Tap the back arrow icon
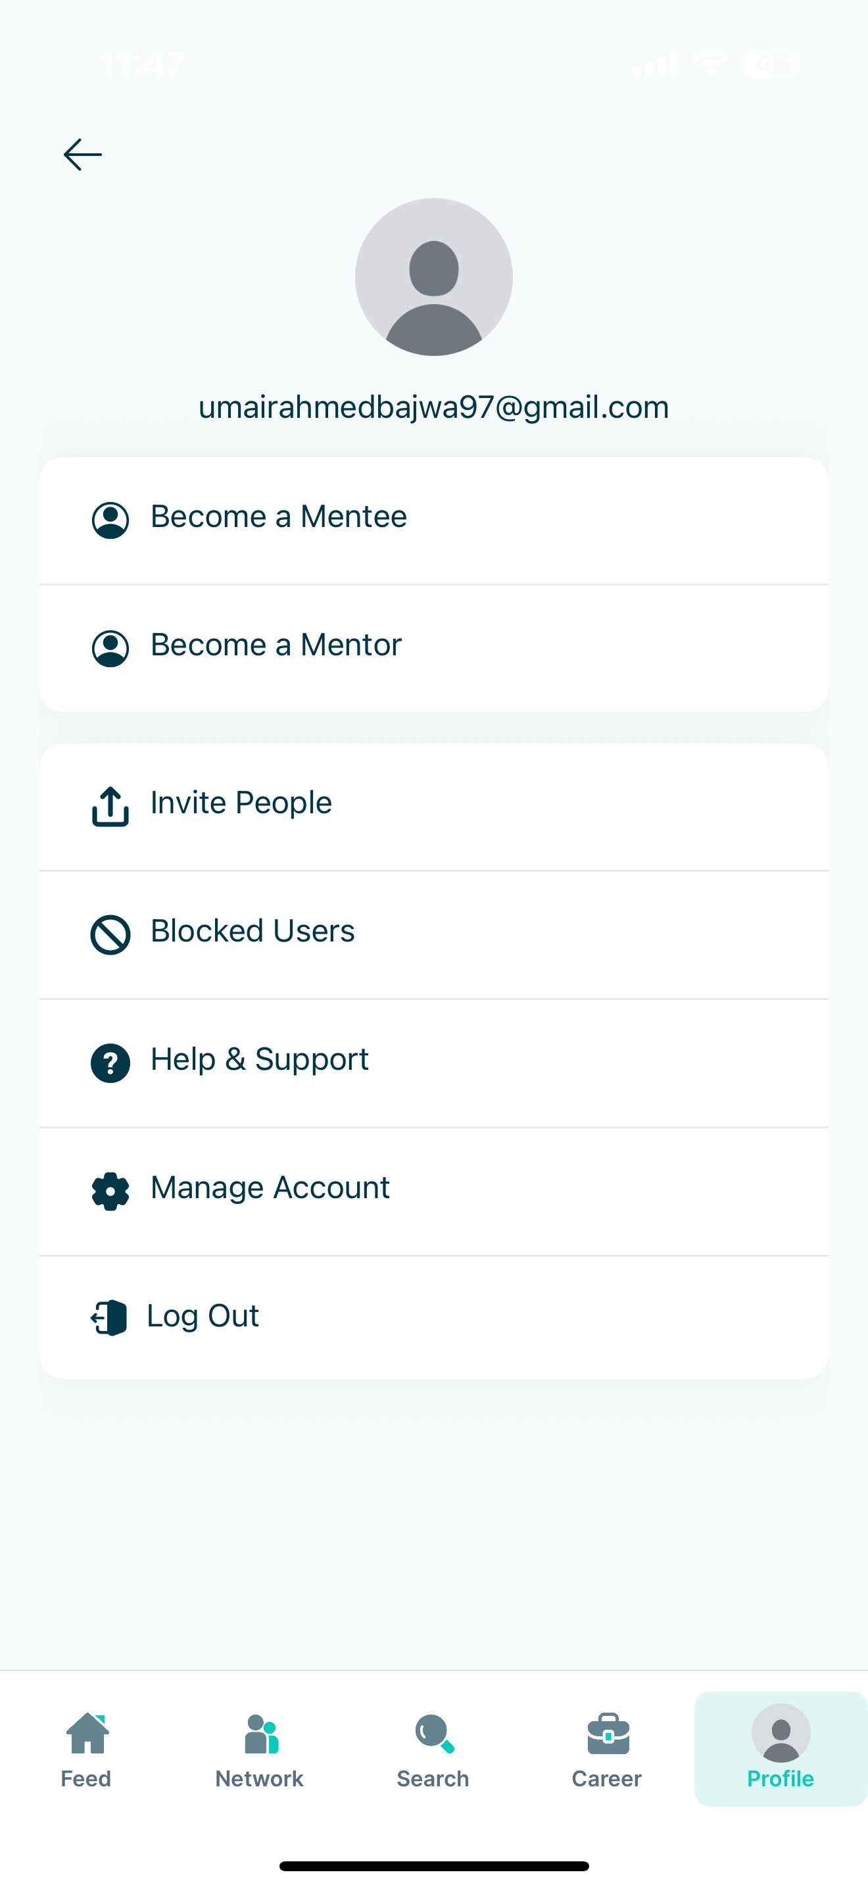The height and width of the screenshot is (1887, 868). 83,155
